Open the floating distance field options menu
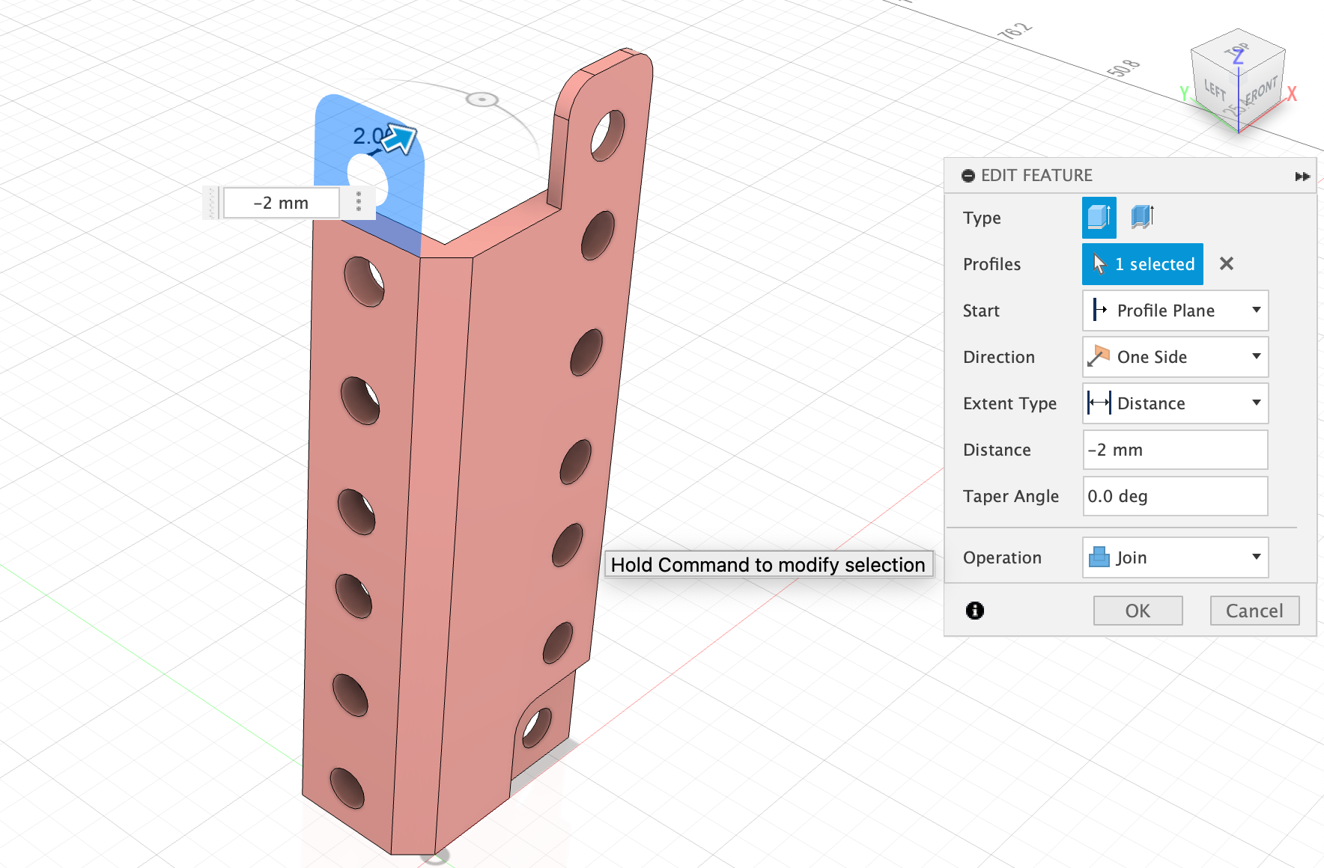 (359, 202)
